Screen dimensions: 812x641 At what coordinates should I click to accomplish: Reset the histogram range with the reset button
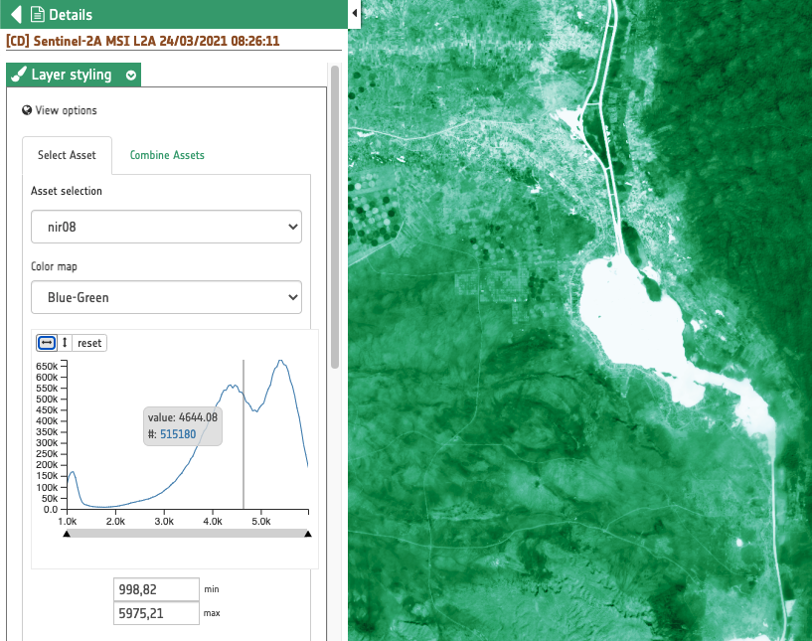tap(89, 343)
